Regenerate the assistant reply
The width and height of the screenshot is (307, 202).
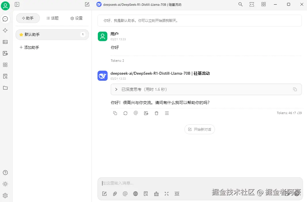point(125,113)
